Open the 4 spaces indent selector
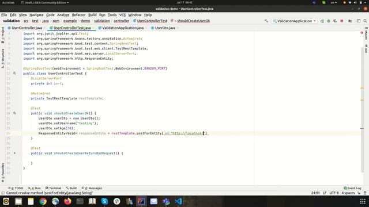The height and width of the screenshot is (207, 369). [348, 193]
